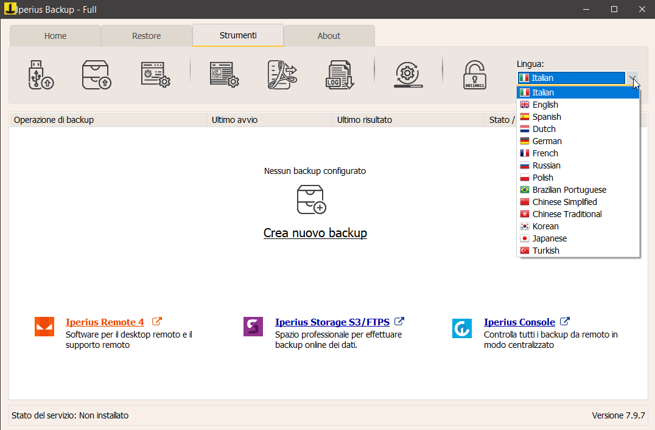Click the orange Iperius Remote logo
The width and height of the screenshot is (655, 430).
44,327
